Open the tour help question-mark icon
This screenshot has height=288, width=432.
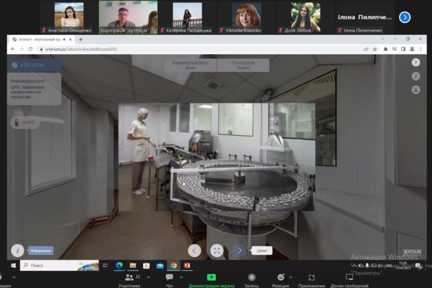point(416,63)
